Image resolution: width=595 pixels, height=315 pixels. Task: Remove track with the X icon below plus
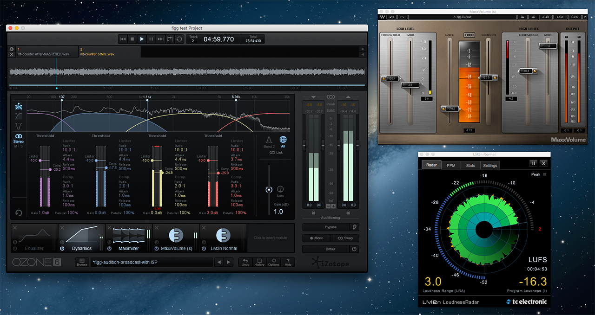click(12, 54)
